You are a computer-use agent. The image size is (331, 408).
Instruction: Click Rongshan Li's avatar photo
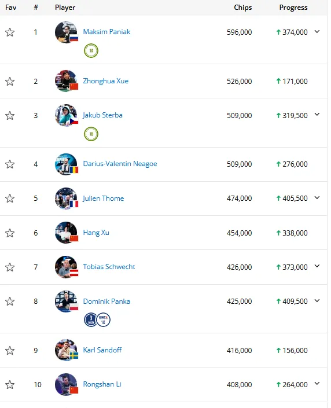click(66, 384)
